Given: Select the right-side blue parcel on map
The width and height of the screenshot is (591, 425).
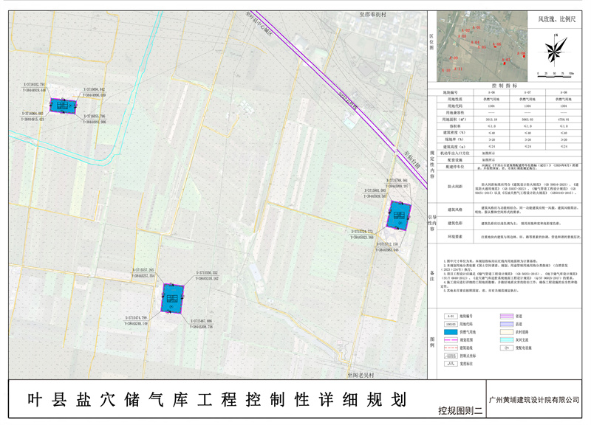Looking at the screenshot, I should (x=397, y=217).
